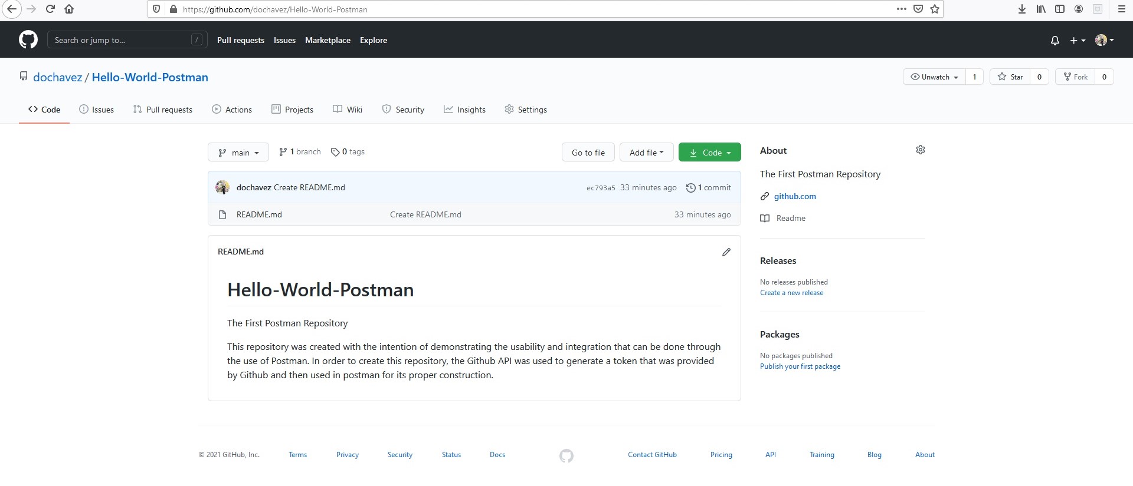Open the Firefox hamburger menu
Image resolution: width=1133 pixels, height=486 pixels.
click(1122, 9)
